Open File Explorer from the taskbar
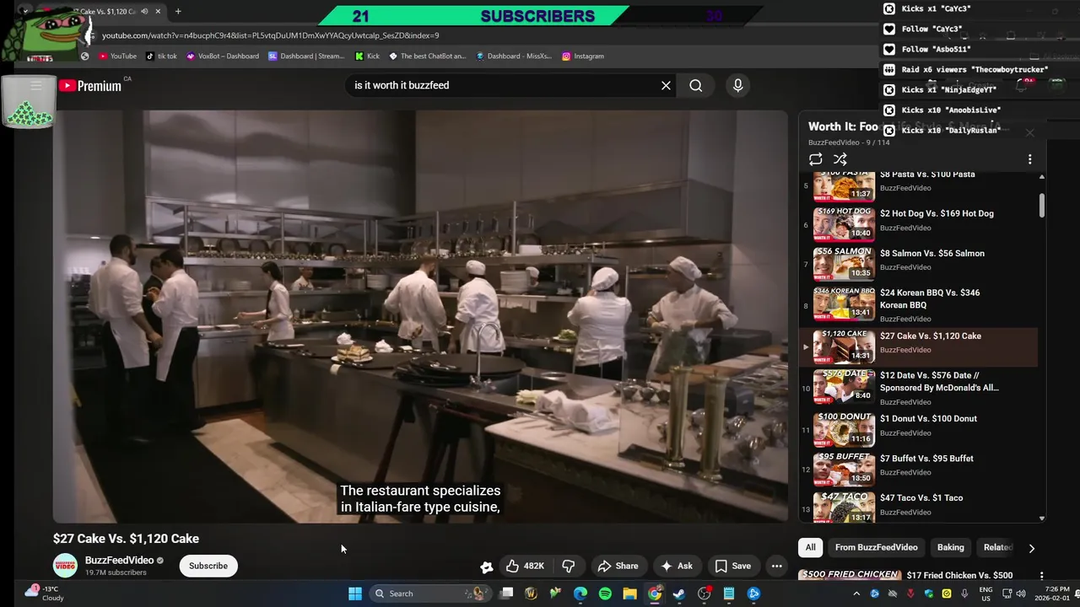The image size is (1080, 607). click(x=629, y=594)
